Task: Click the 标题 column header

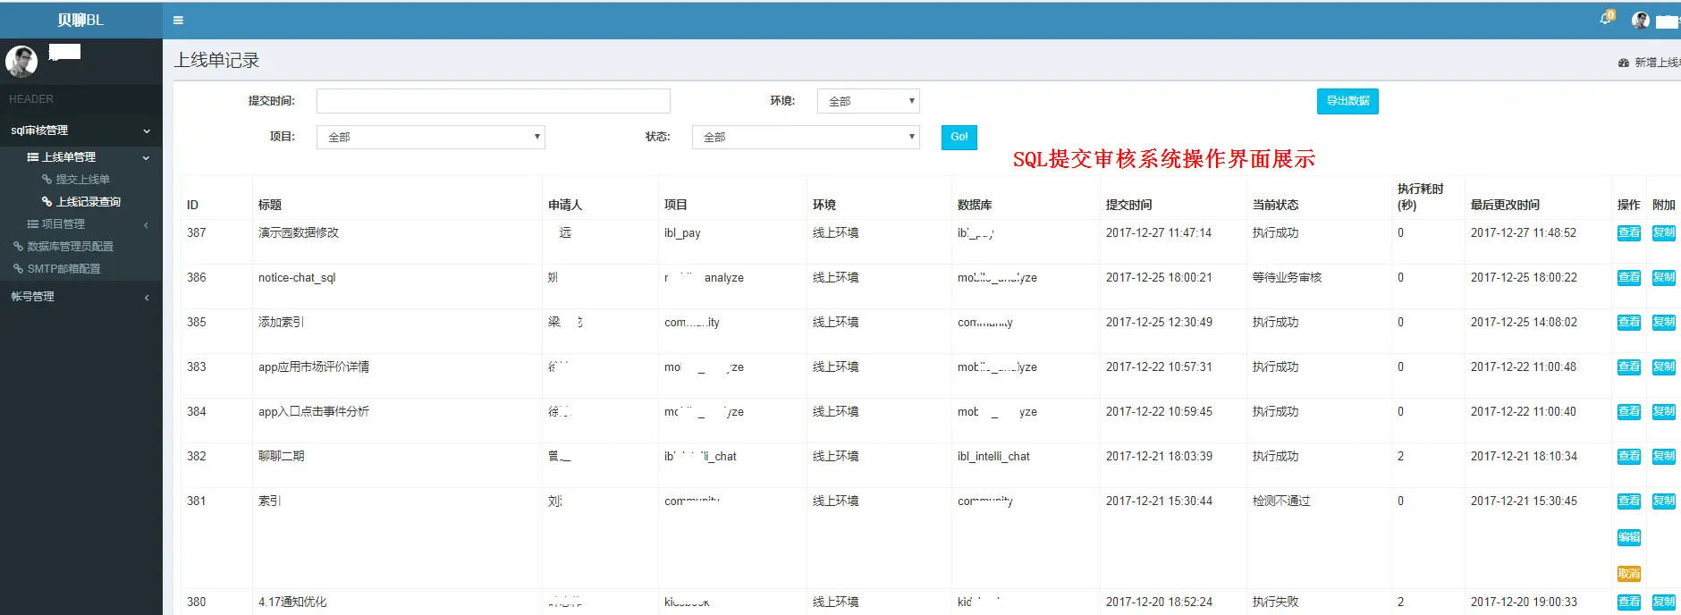Action: (x=270, y=205)
